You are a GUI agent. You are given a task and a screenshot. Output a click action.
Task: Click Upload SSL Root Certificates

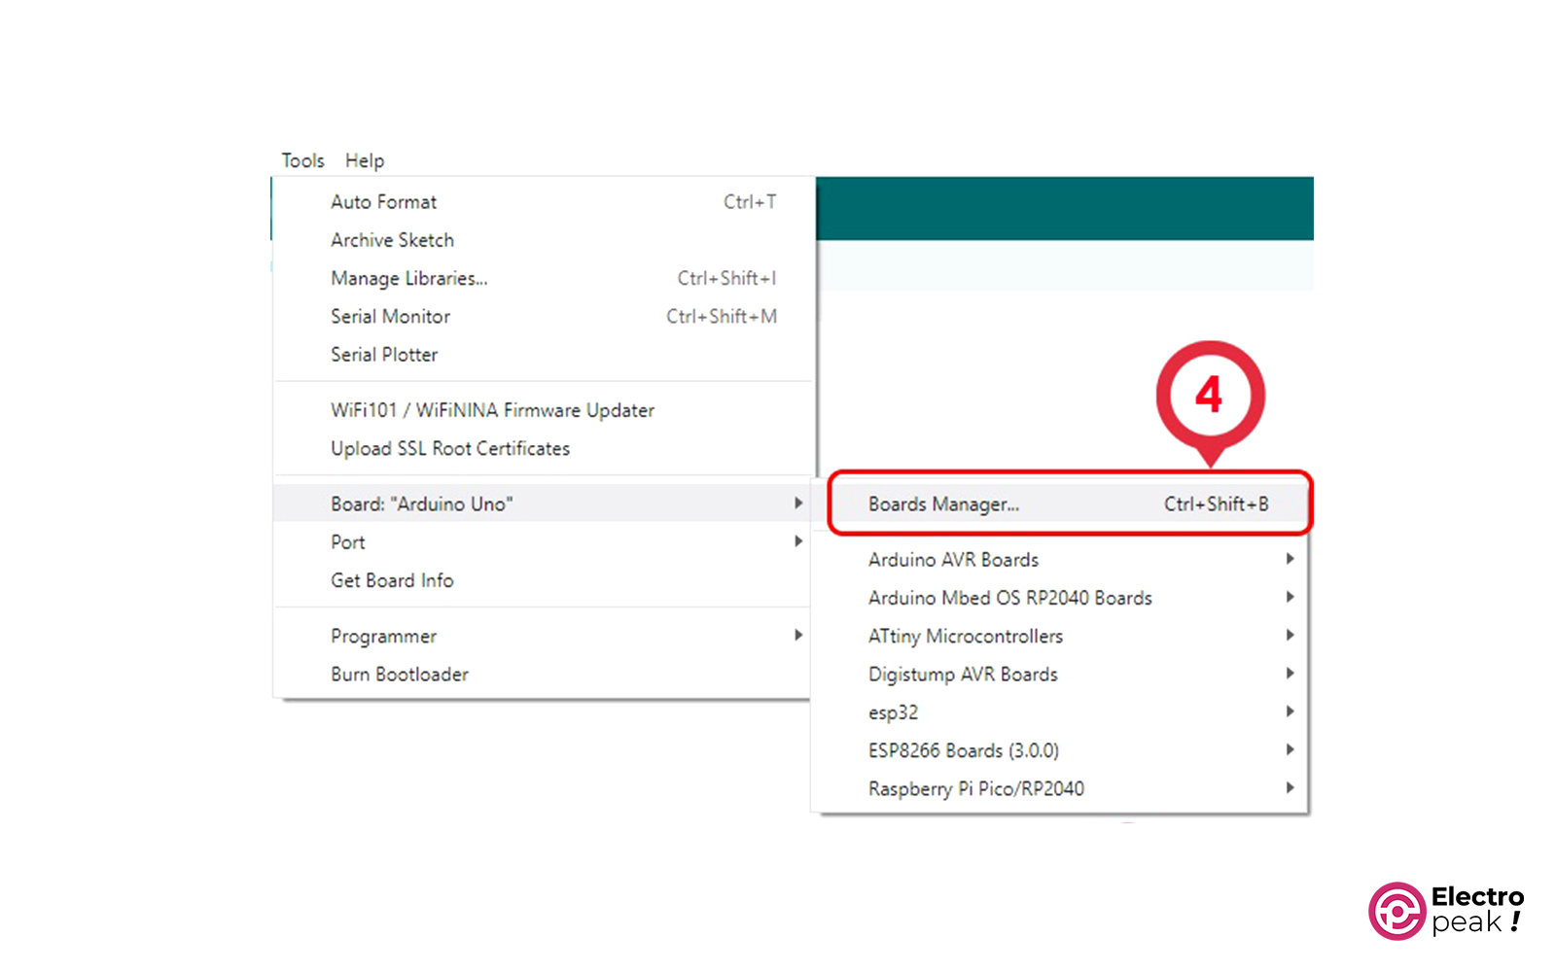[x=450, y=449]
